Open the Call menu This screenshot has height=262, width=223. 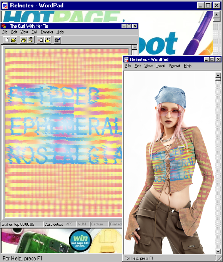coord(34,32)
